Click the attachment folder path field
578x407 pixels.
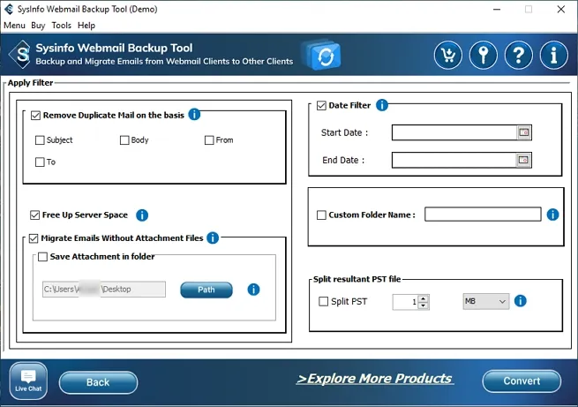104,289
